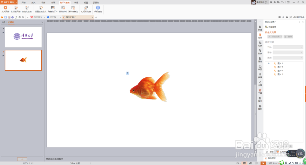
Task: Select slide 1 thumbnail with Tsinghua logo
Action: [x=23, y=37]
